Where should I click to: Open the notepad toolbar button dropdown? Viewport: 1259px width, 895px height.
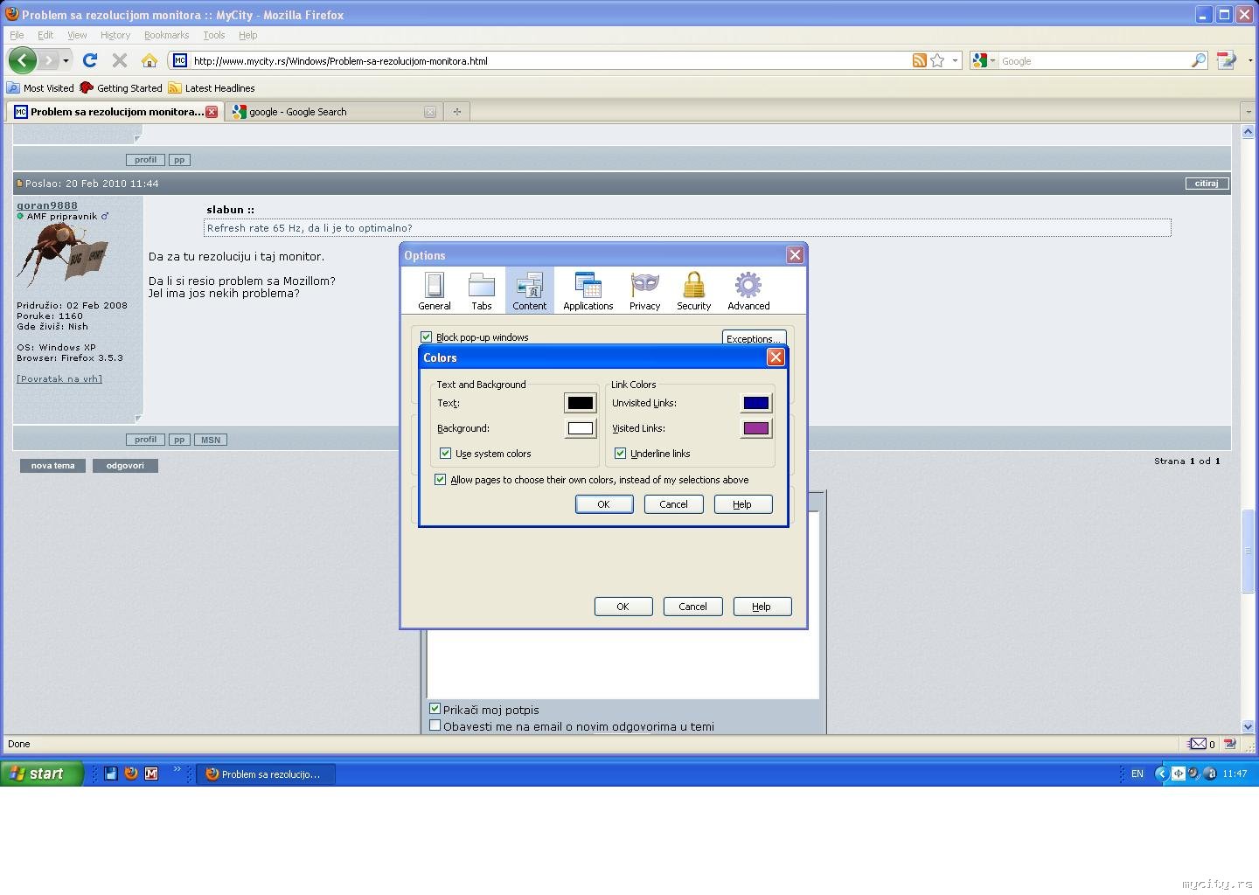point(1249,60)
